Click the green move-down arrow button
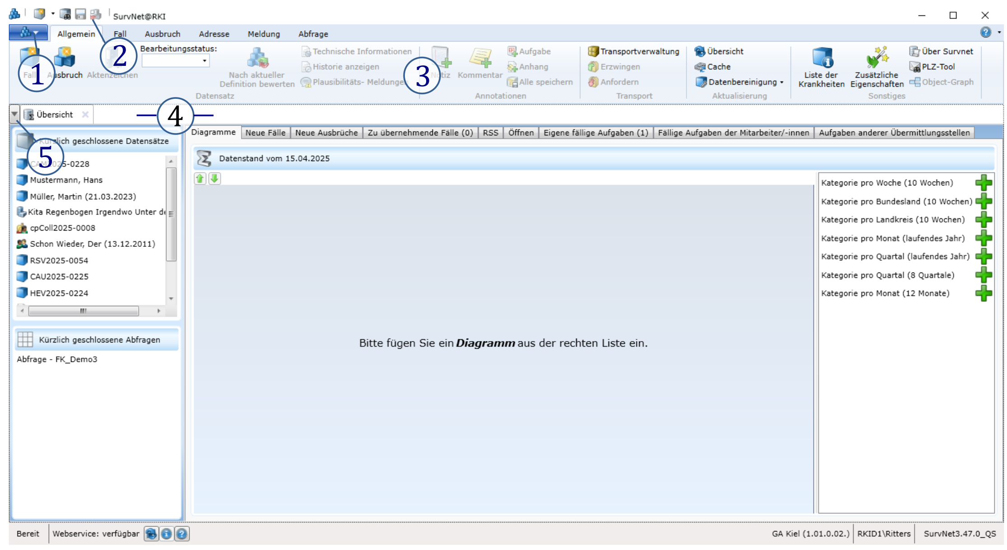Image resolution: width=1007 pixels, height=550 pixels. 214,179
